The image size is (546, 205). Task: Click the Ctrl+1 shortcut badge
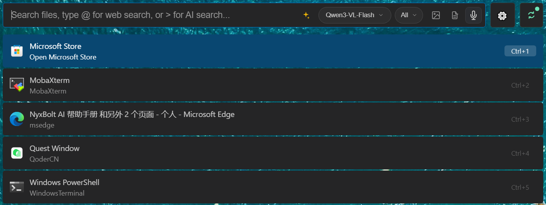[x=520, y=51]
